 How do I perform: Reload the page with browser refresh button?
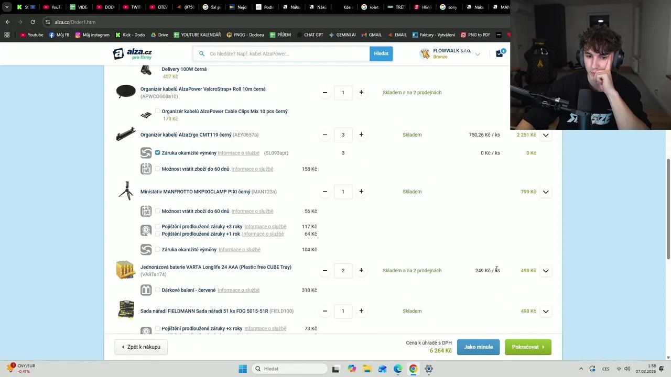33,22
